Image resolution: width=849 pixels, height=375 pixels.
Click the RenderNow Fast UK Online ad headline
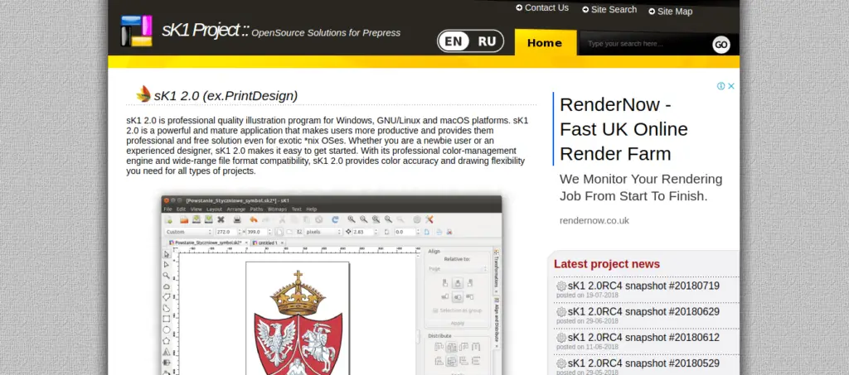pos(623,129)
